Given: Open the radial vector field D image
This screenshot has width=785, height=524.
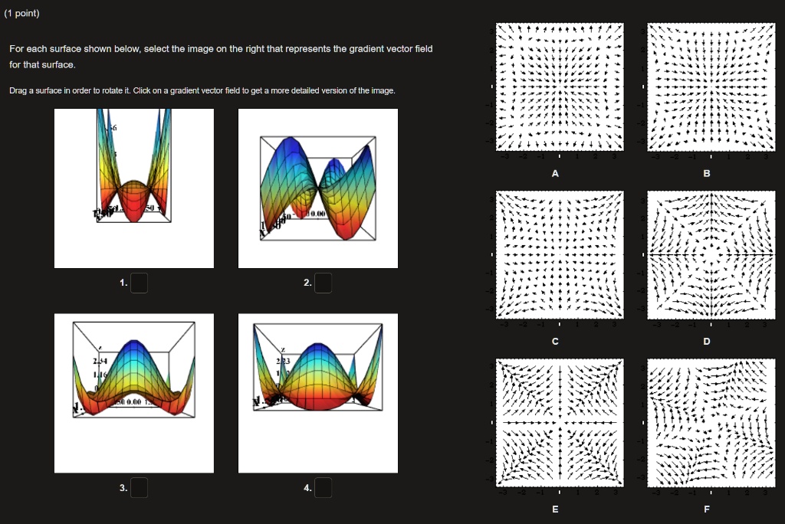Looking at the screenshot, I should point(711,254).
